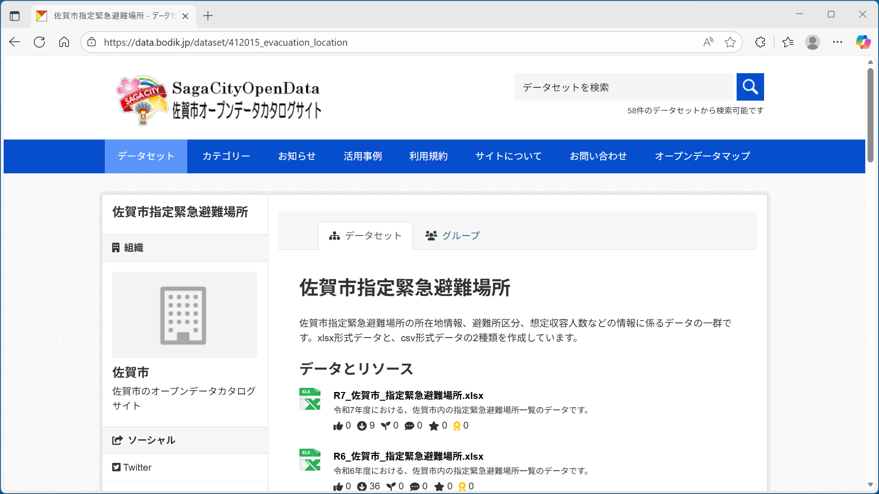Click thumbs-up icon under R7 file
The width and height of the screenshot is (879, 494).
pyautogui.click(x=338, y=426)
